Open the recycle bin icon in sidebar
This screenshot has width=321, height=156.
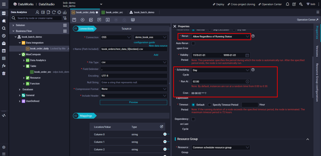pos(4,73)
